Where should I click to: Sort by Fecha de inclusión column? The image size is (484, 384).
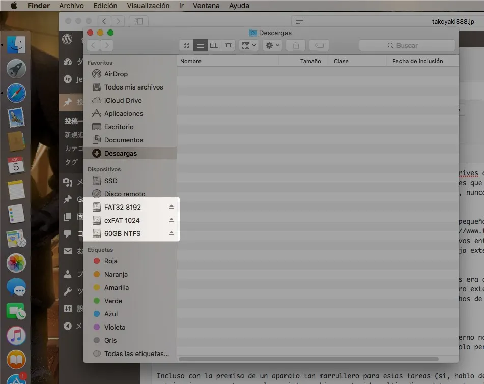tap(417, 61)
